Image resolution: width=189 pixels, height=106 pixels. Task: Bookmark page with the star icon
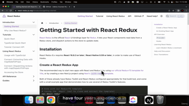point(173,11)
